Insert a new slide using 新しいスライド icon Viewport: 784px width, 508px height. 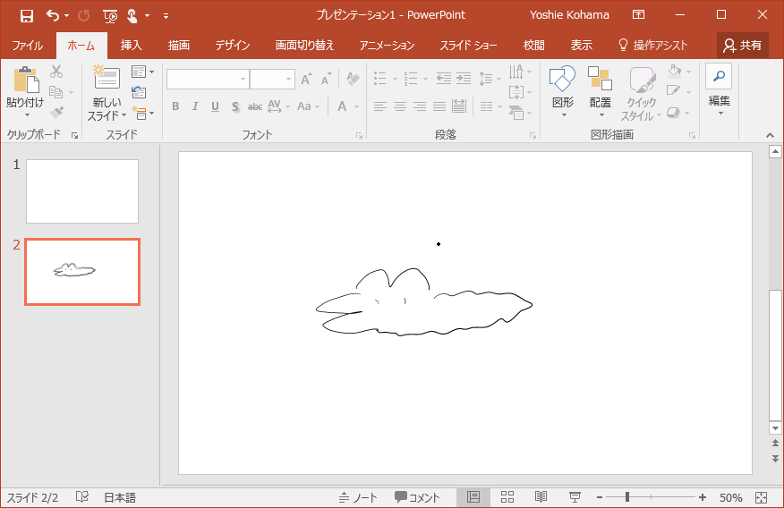pos(107,79)
